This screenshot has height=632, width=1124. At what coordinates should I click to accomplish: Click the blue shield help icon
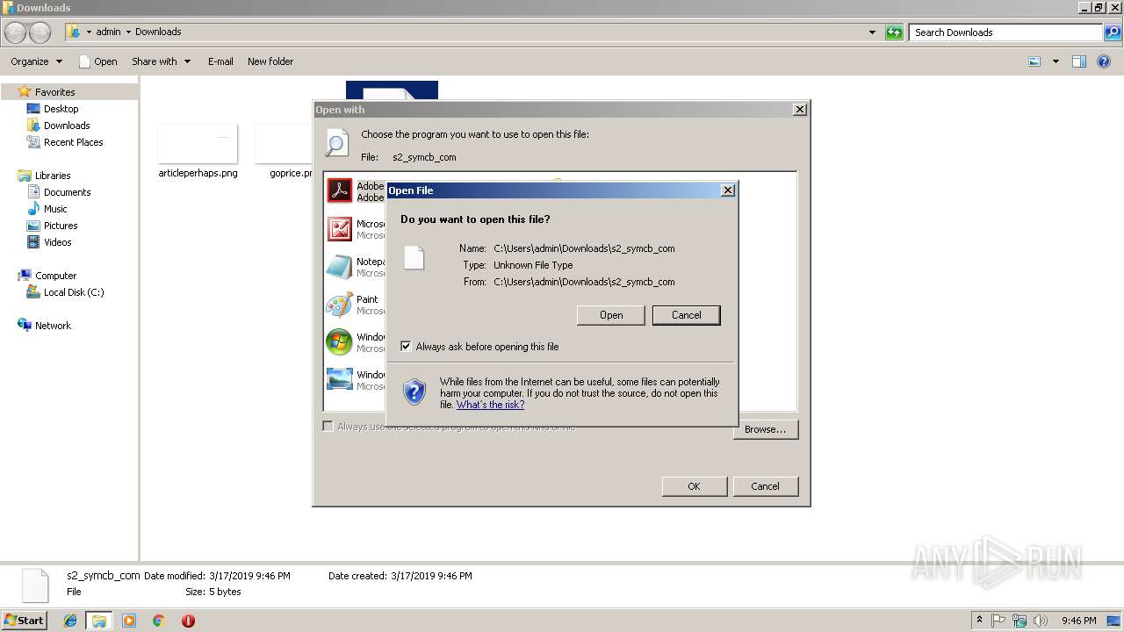pyautogui.click(x=414, y=391)
